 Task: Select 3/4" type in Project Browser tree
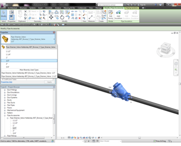click(x=15, y=133)
